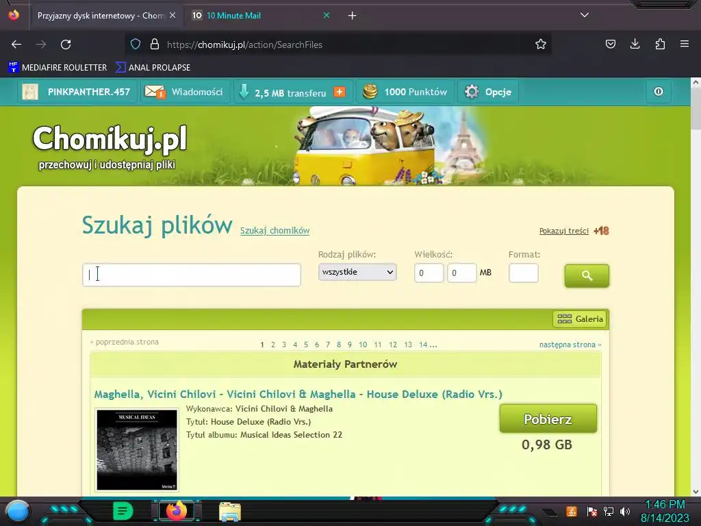The width and height of the screenshot is (701, 526).
Task: Go to results page 5
Action: (x=306, y=345)
